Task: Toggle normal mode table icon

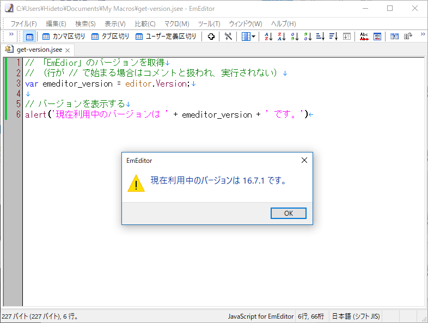Action: (x=29, y=36)
